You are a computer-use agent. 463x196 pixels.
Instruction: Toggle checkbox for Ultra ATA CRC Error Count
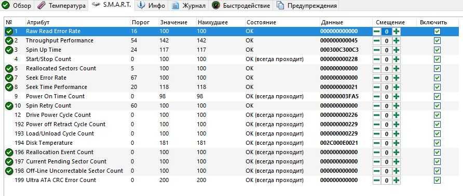point(438,180)
